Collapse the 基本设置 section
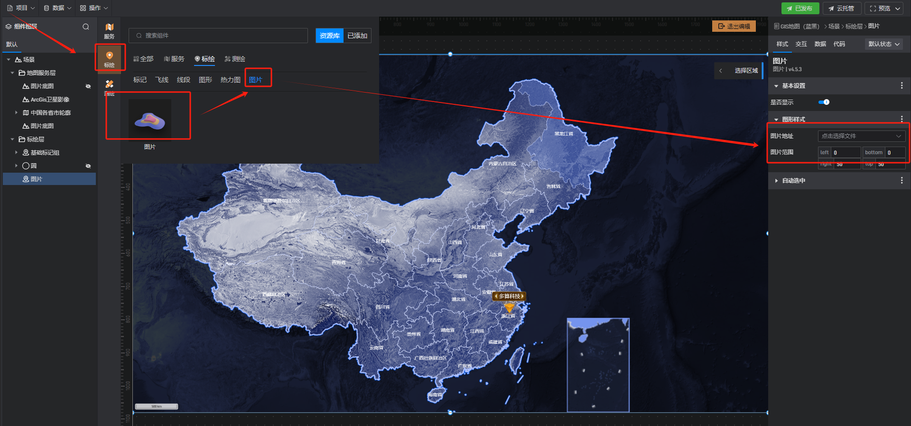 point(776,86)
